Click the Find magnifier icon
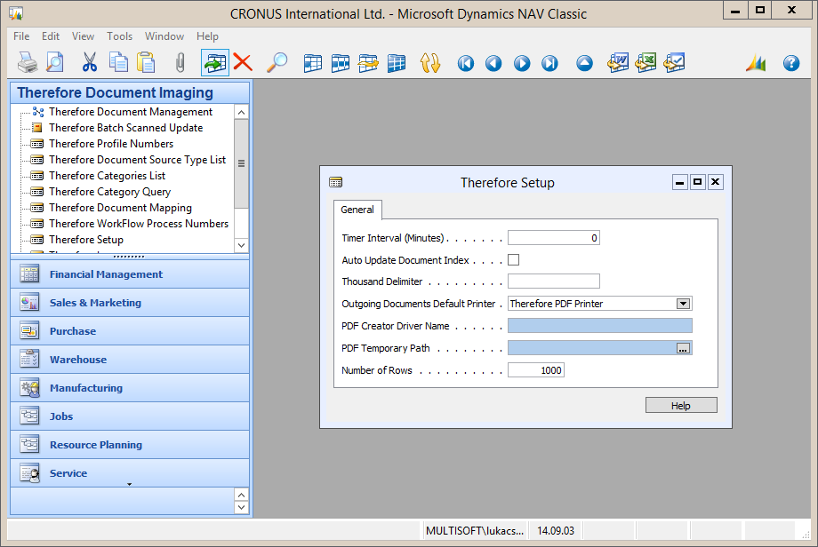Image resolution: width=818 pixels, height=547 pixels. click(277, 63)
